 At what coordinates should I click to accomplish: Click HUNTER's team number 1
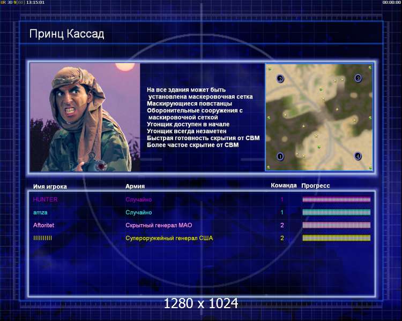pyautogui.click(x=282, y=200)
